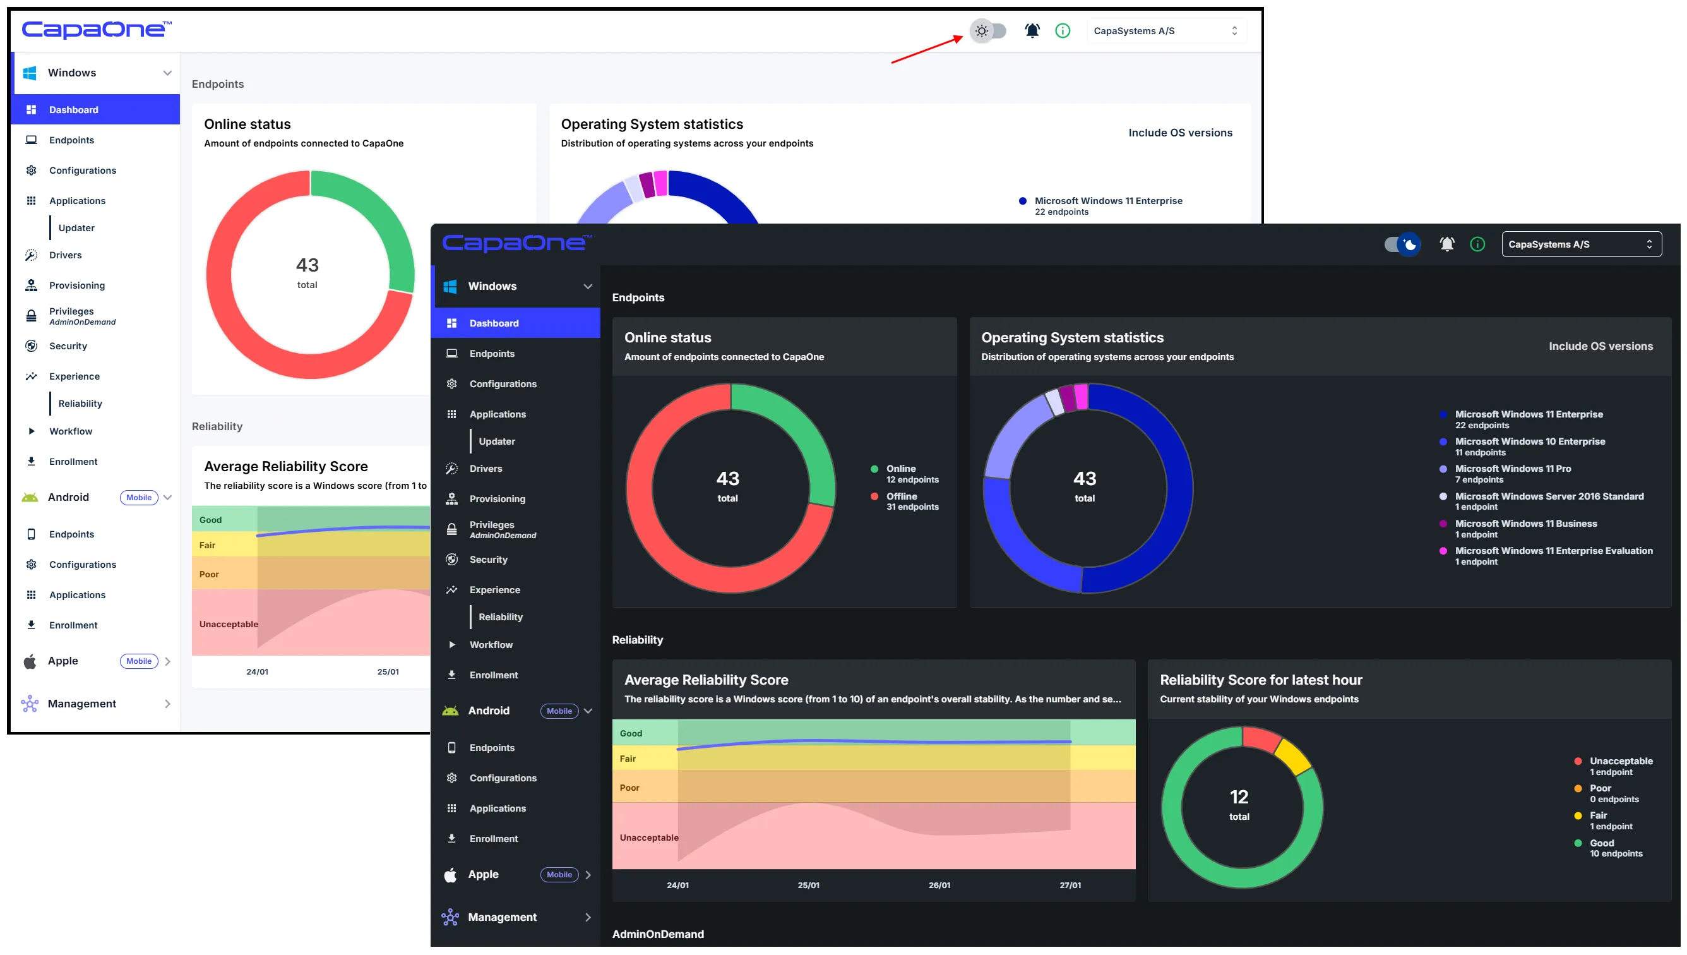This screenshot has height=955, width=1687.
Task: Open Updater sub-item in dark sidebar
Action: tap(496, 441)
